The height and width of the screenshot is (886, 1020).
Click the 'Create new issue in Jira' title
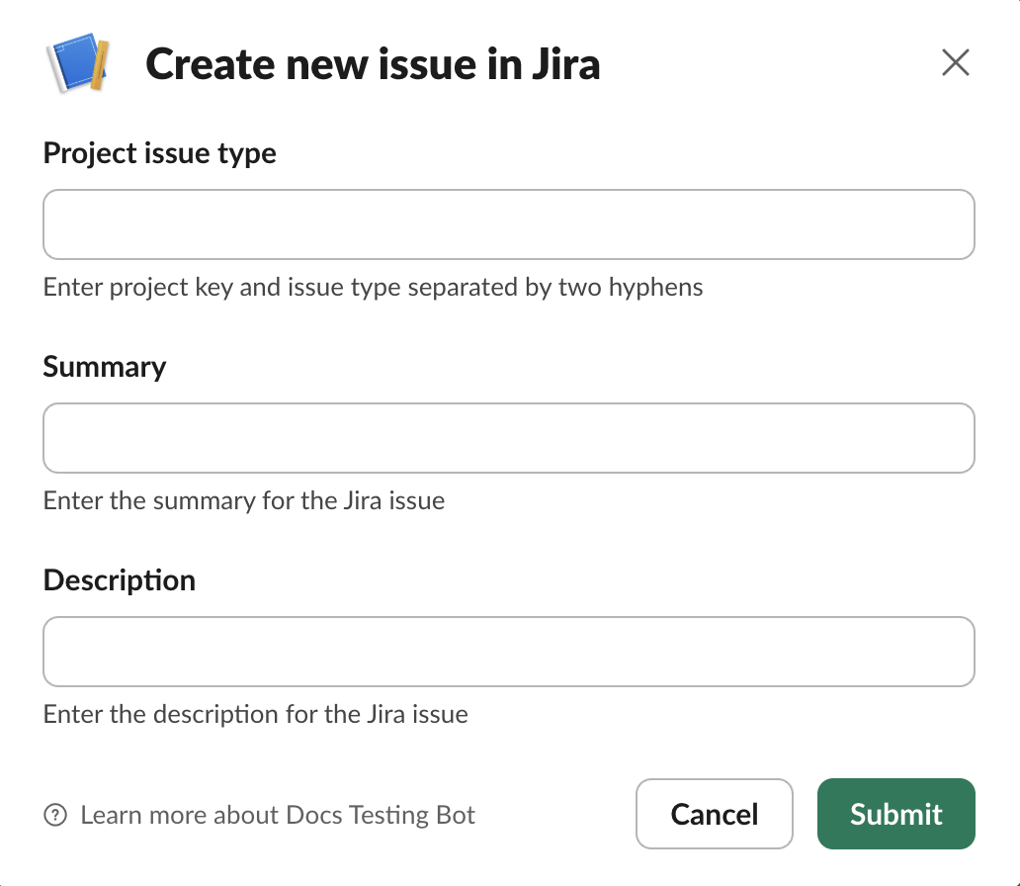[x=373, y=65]
